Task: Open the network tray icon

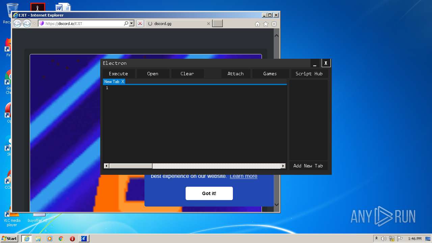Action: [392, 239]
